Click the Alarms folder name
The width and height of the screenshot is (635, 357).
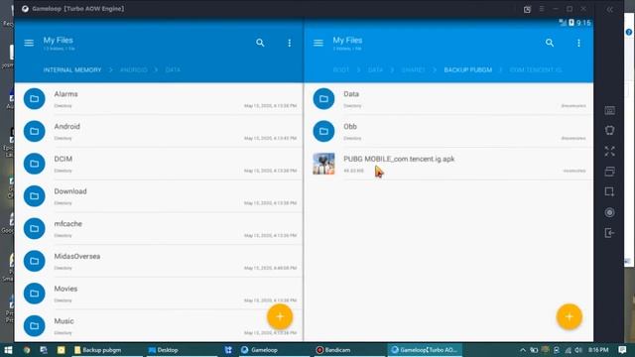[66, 94]
